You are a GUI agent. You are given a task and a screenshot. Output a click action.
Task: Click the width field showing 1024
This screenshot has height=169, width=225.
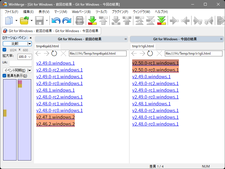[x=13, y=50]
